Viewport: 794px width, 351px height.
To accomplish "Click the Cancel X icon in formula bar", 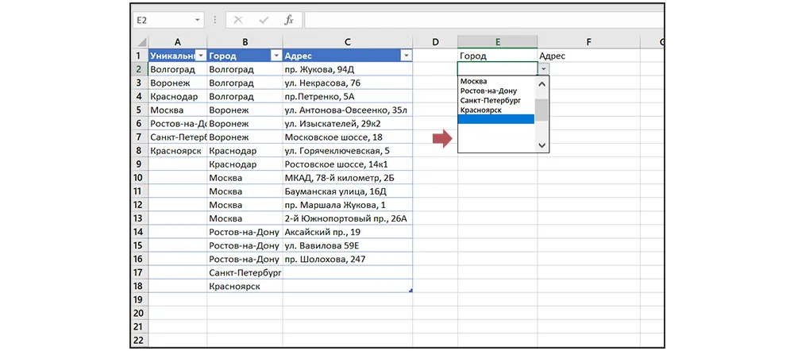I will (x=238, y=20).
